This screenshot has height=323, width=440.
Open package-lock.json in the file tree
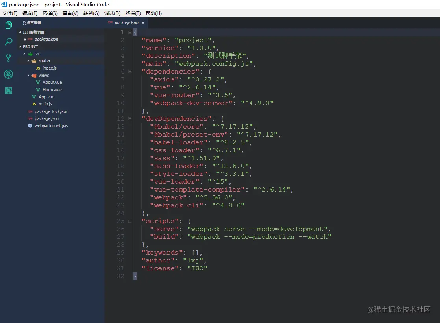point(52,111)
